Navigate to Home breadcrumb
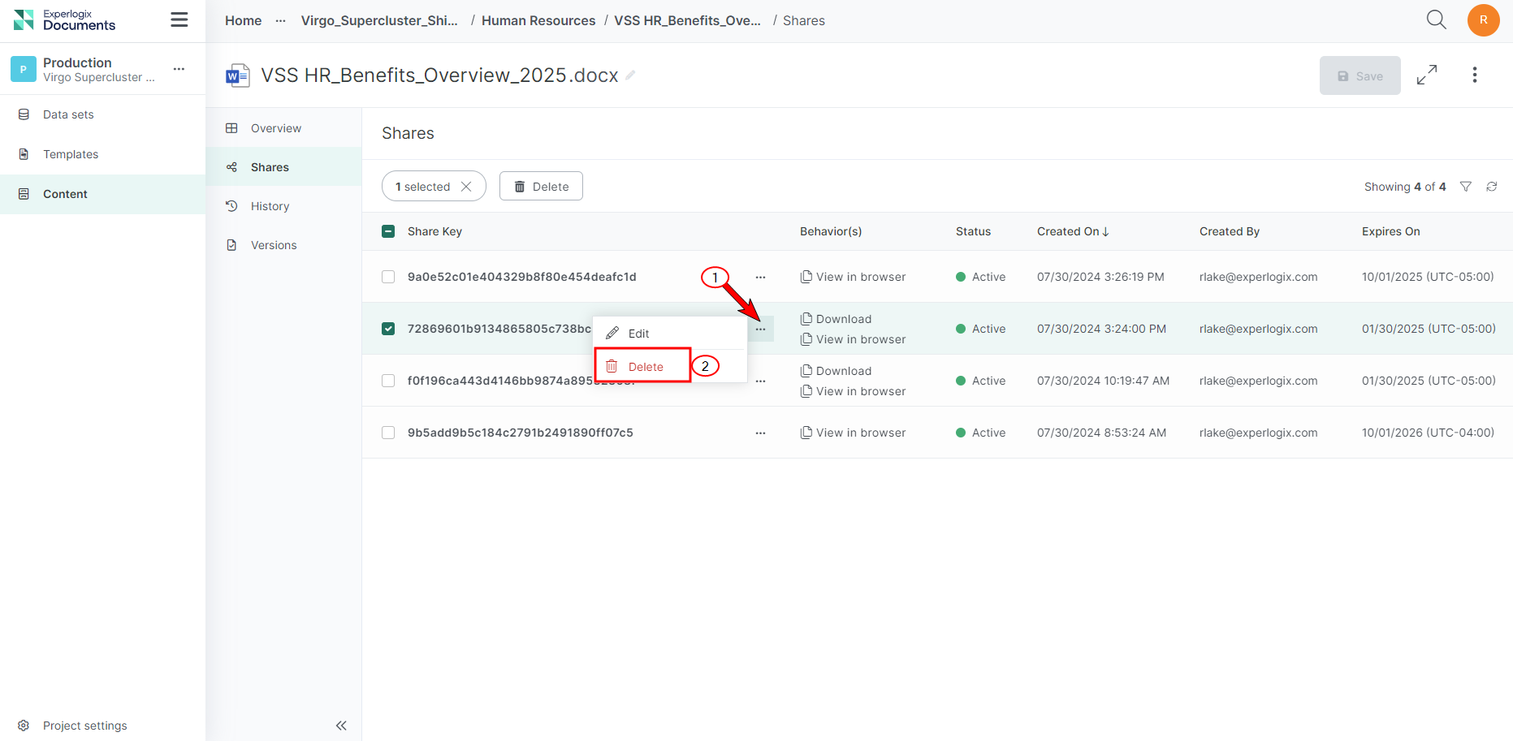Viewport: 1513px width, 741px height. (x=244, y=20)
